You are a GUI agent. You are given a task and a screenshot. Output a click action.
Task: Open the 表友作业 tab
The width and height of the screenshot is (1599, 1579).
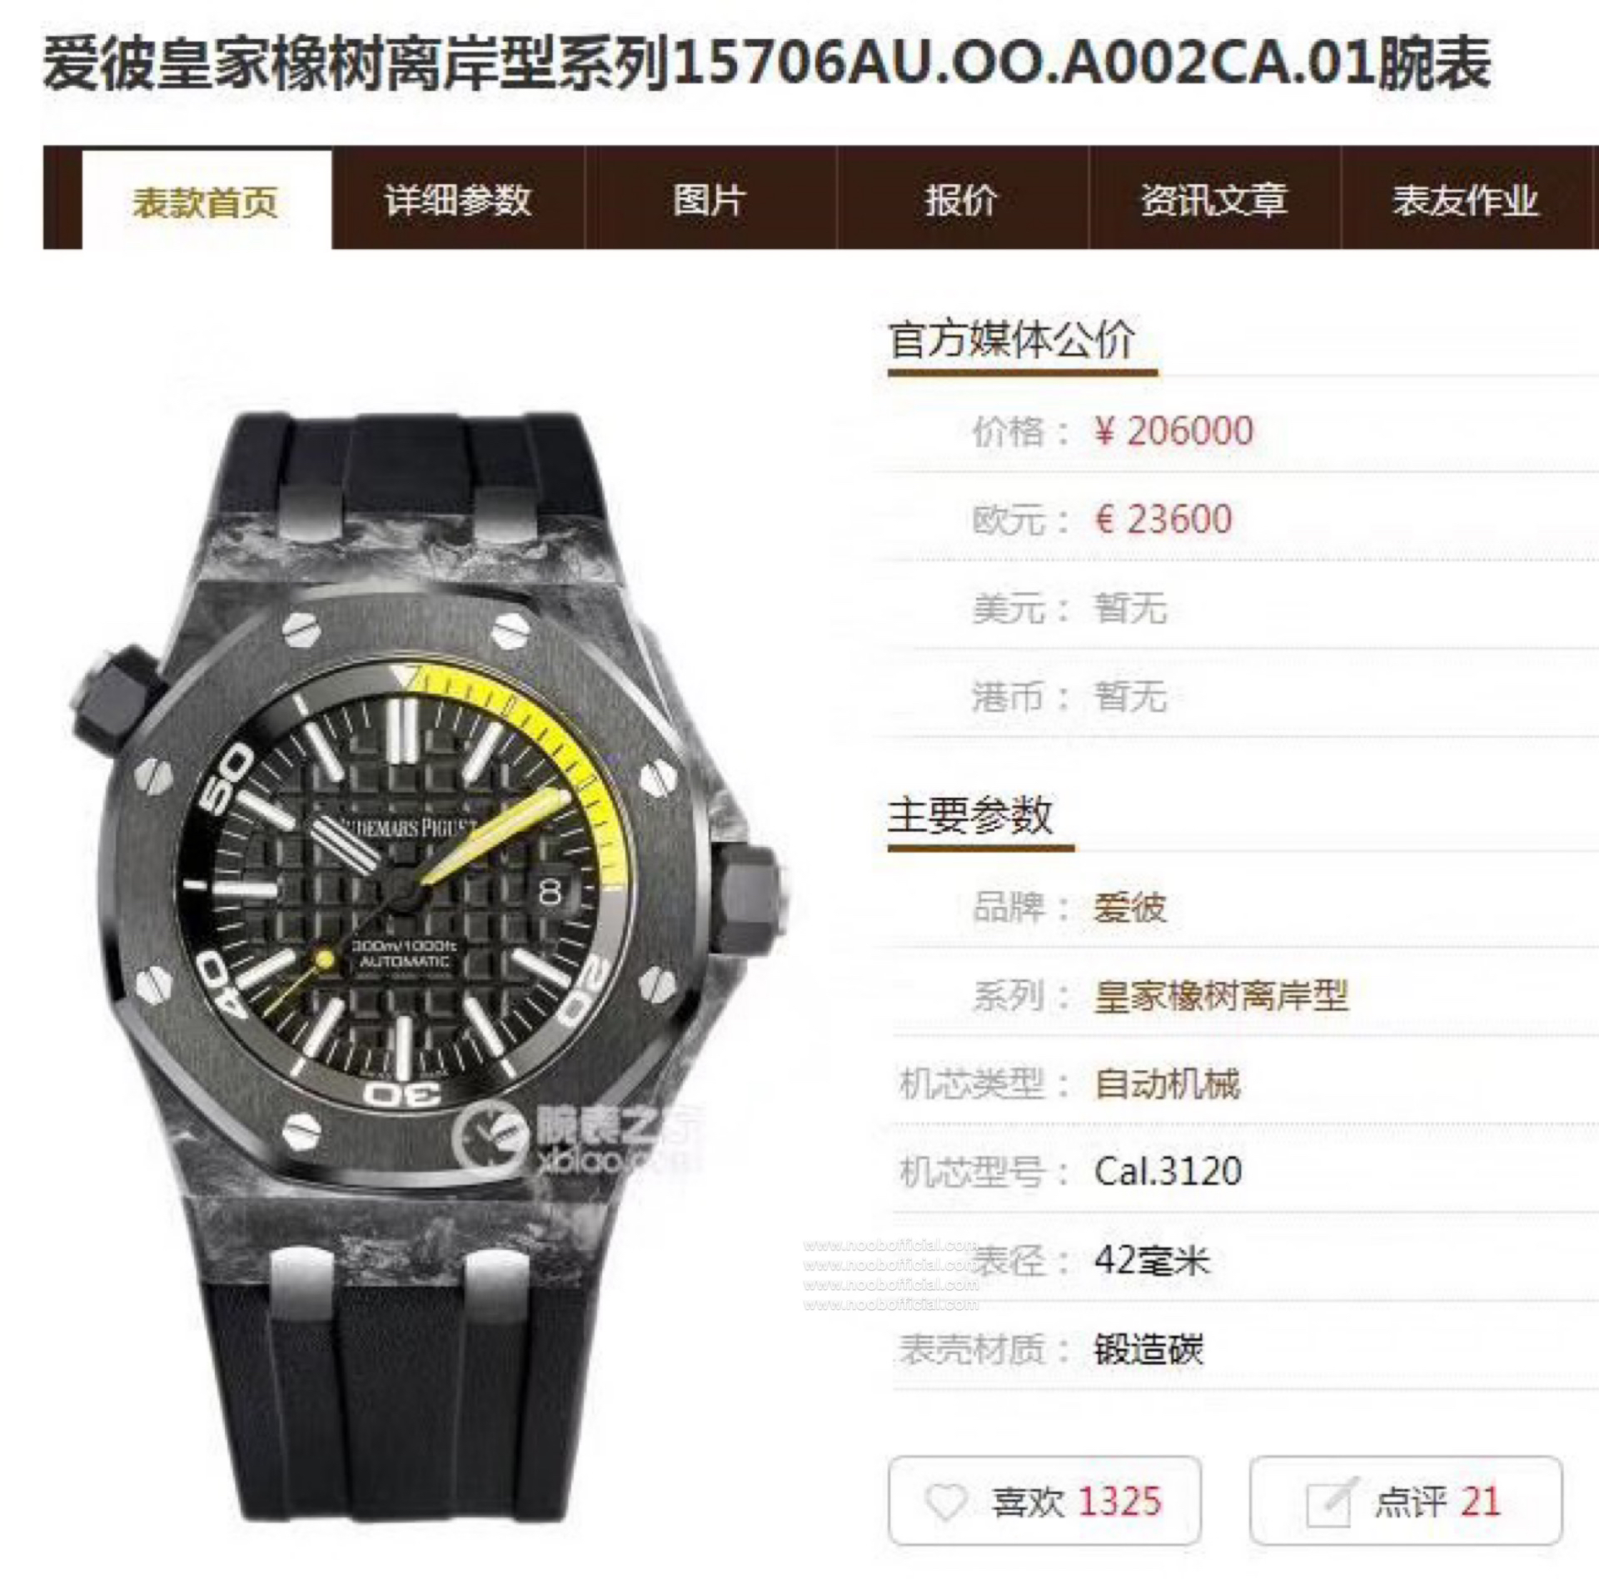(x=1467, y=199)
